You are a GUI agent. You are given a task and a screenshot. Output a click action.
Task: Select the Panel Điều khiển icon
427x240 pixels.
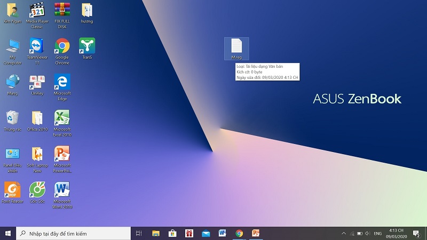coord(12,160)
